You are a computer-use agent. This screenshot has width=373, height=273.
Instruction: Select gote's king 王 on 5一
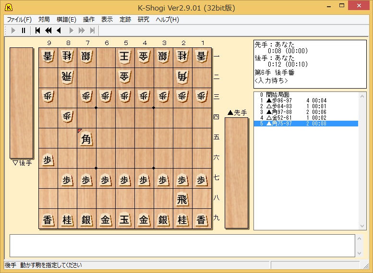[125, 57]
